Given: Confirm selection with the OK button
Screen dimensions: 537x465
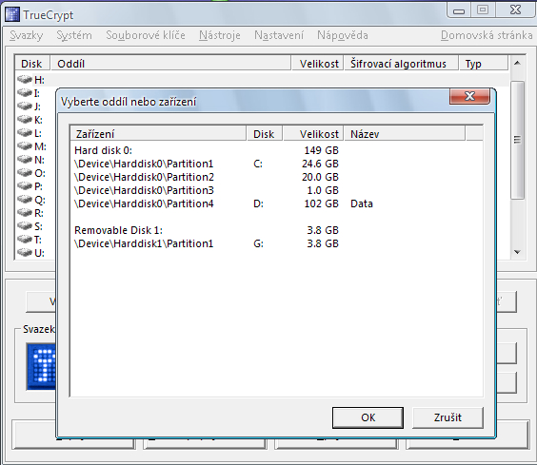Looking at the screenshot, I should tap(368, 417).
